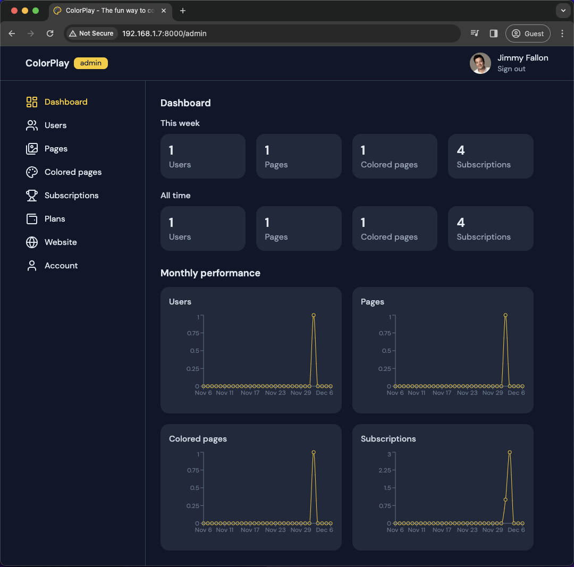The image size is (574, 567).
Task: Open the tab search dropdown
Action: point(563,11)
